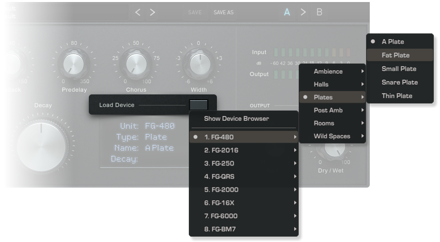Open the Plates category
This screenshot has width=440, height=242.
(332, 97)
